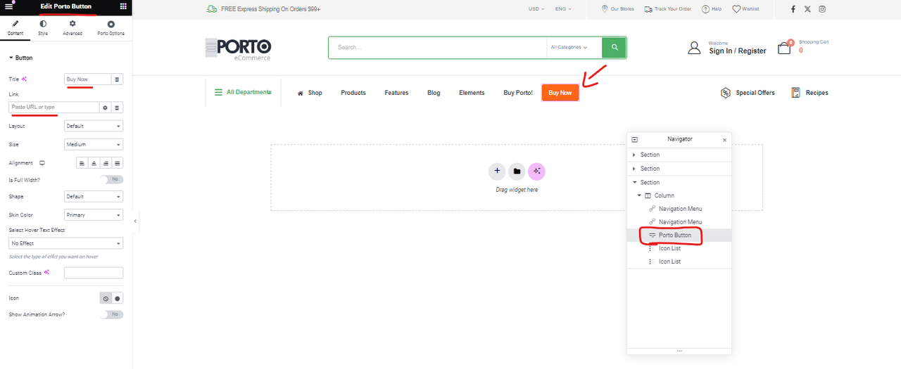Open the hover text effect dropdown
This screenshot has width=901, height=369.
tap(65, 243)
